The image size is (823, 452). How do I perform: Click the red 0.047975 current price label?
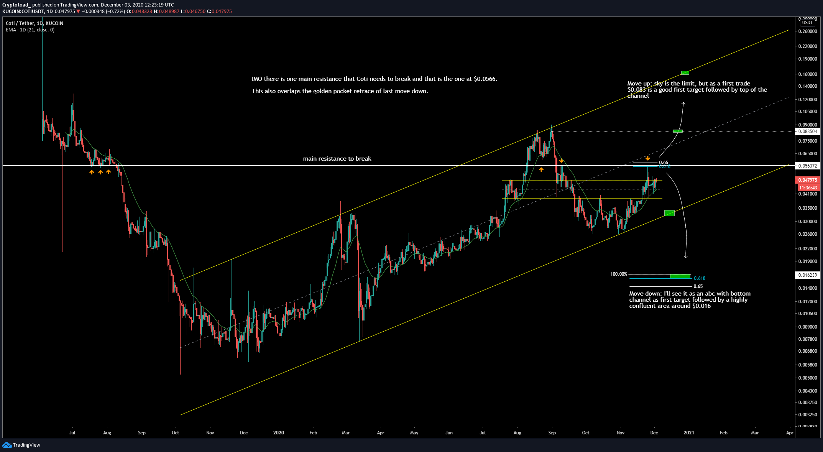pyautogui.click(x=807, y=180)
